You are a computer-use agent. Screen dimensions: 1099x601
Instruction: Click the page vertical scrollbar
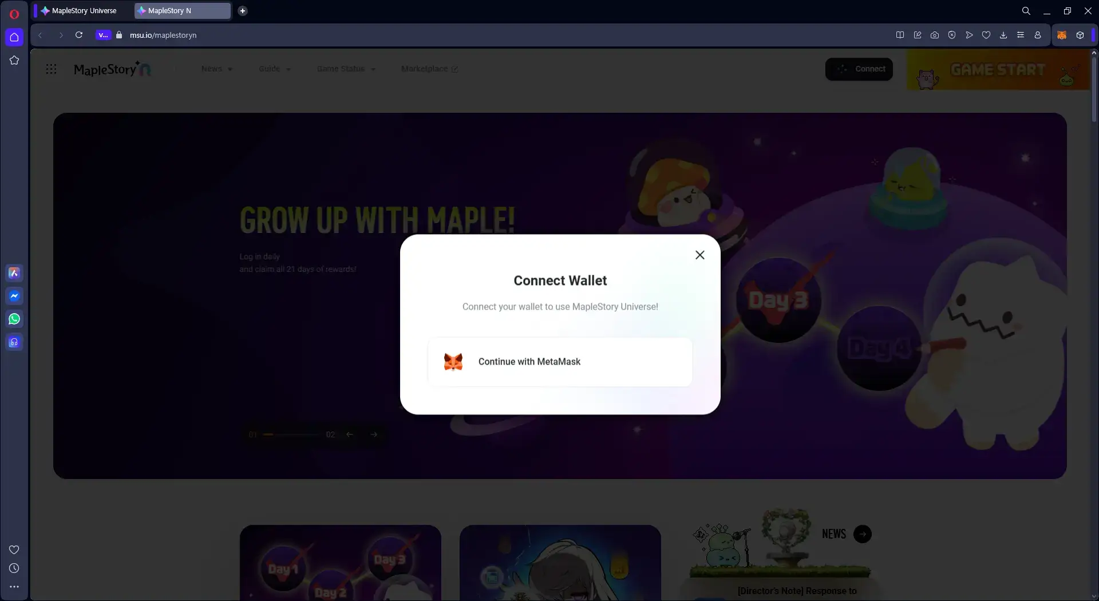[x=1094, y=89]
